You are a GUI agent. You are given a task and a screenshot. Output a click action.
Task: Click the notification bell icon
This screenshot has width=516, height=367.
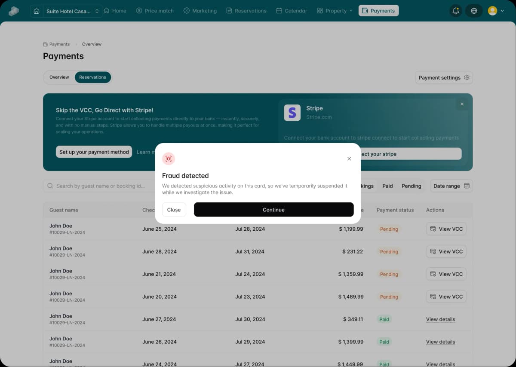456,11
